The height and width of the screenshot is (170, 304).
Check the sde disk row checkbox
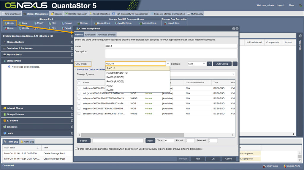(79, 103)
